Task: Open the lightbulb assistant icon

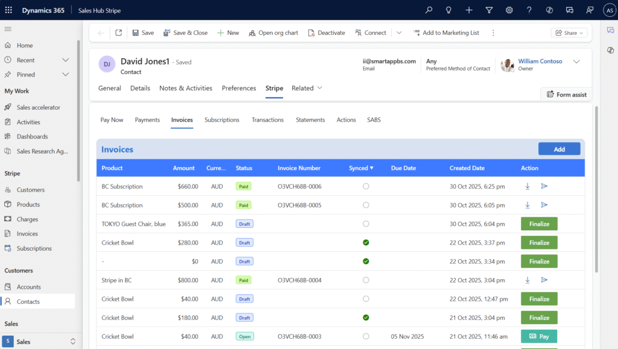Action: click(x=448, y=10)
